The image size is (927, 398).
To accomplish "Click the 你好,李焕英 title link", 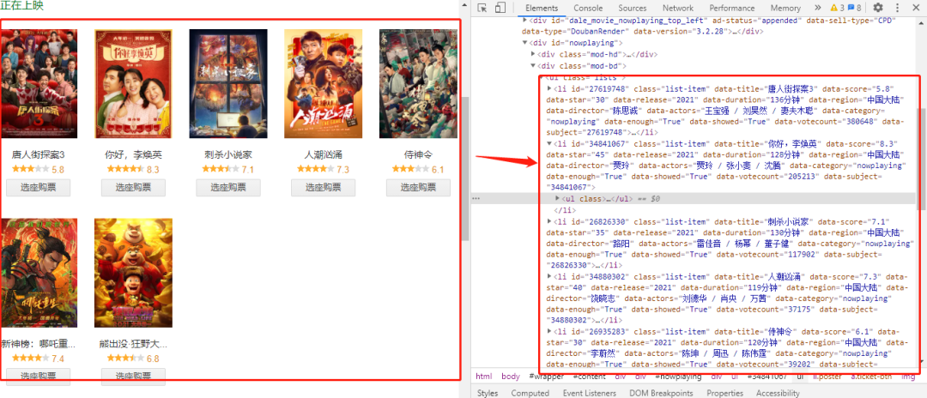I will tap(134, 154).
